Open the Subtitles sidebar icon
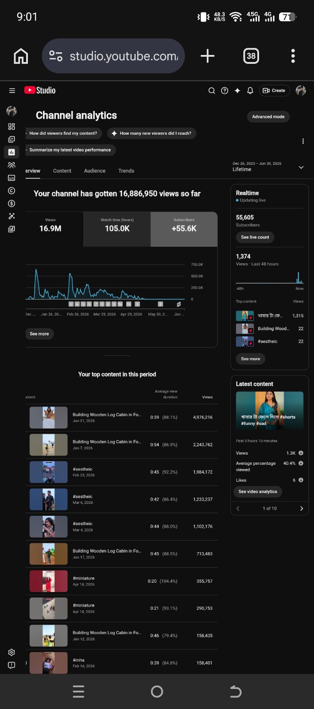Image resolution: width=314 pixels, height=709 pixels. pos(12,178)
